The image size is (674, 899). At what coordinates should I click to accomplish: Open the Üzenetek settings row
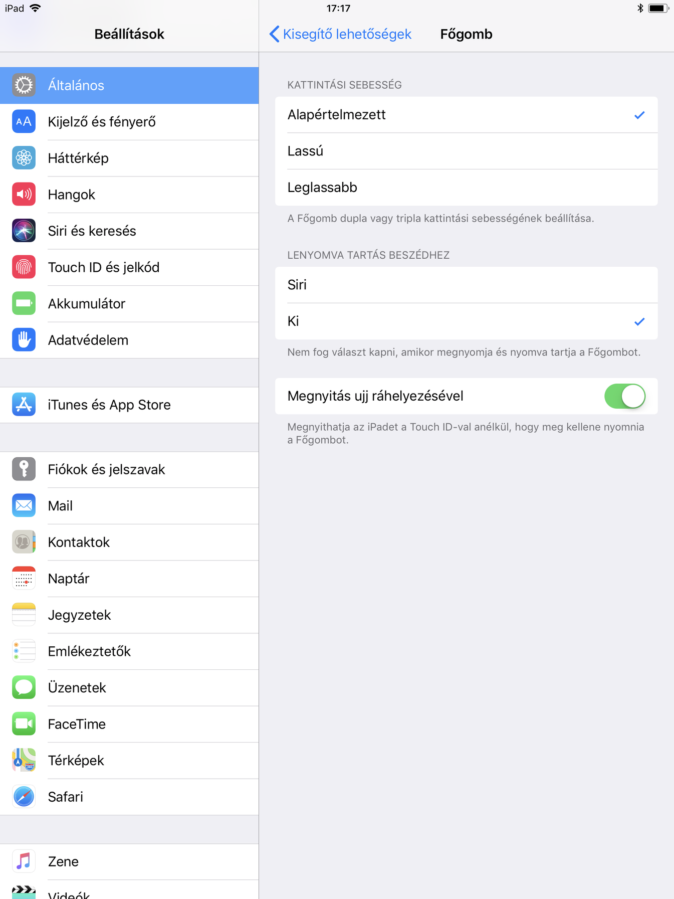tap(129, 687)
